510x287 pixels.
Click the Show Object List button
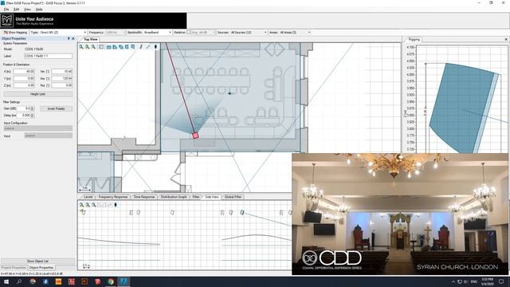tap(37, 261)
